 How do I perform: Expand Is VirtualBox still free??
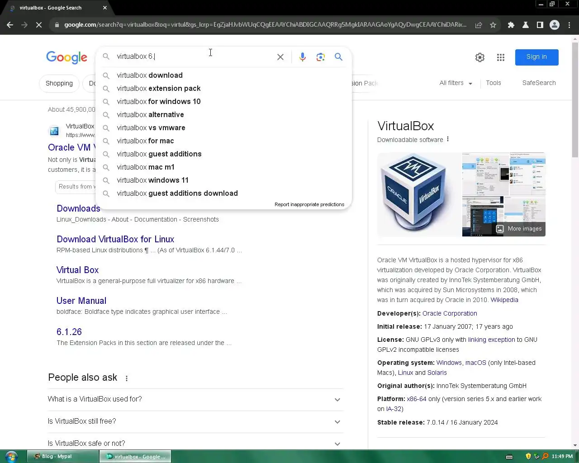click(195, 421)
